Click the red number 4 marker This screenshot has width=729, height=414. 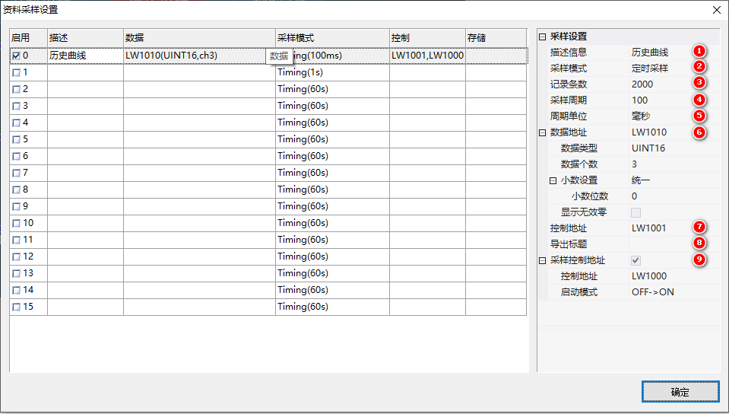(x=699, y=100)
